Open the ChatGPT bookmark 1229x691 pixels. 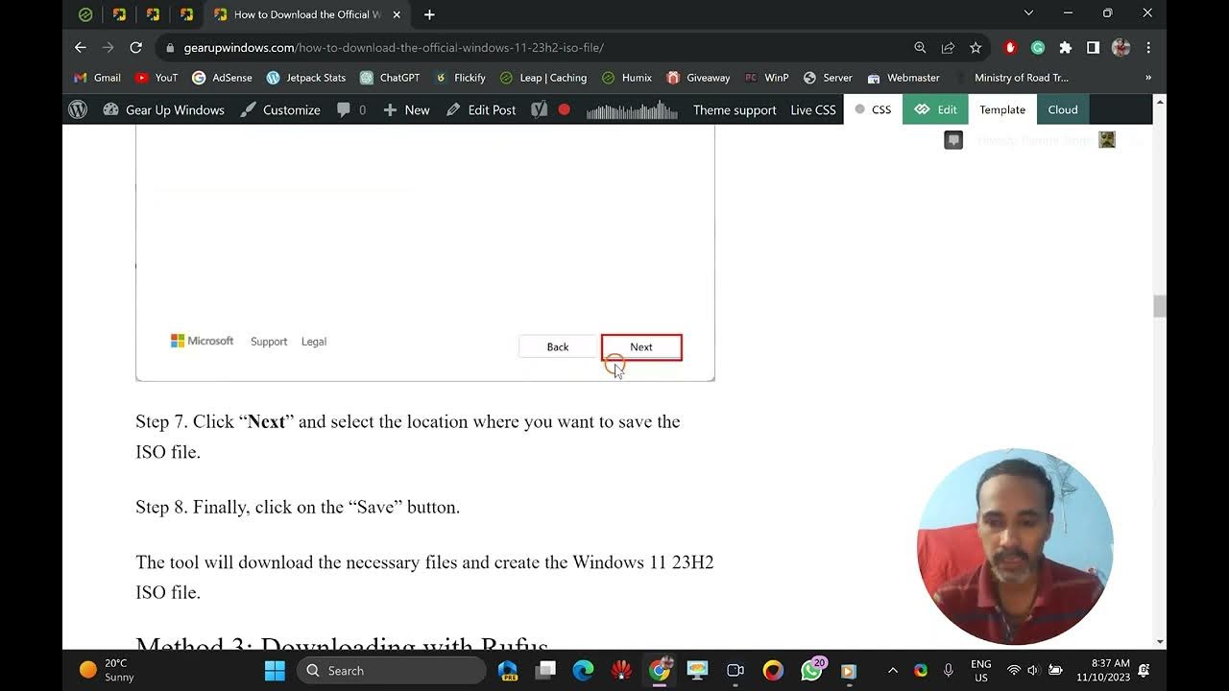point(390,78)
